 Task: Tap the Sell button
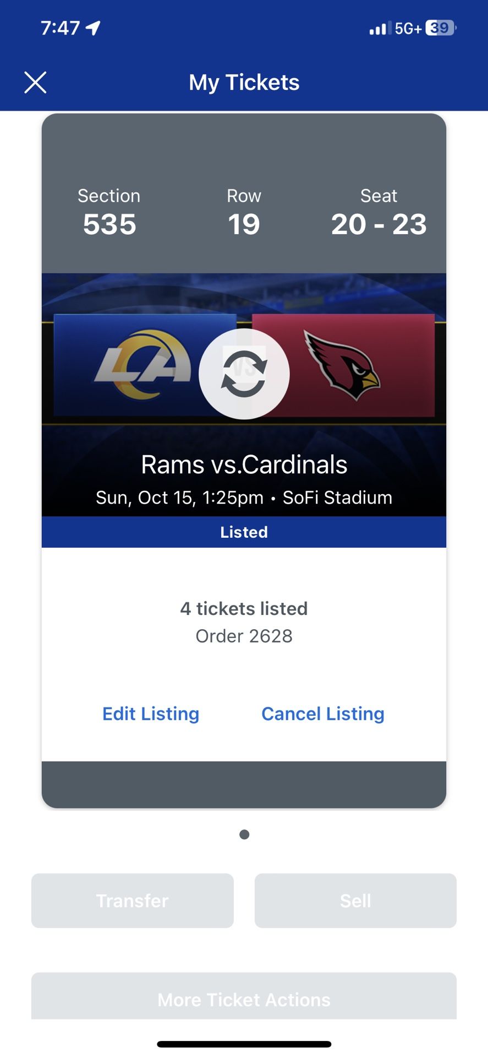(x=355, y=900)
